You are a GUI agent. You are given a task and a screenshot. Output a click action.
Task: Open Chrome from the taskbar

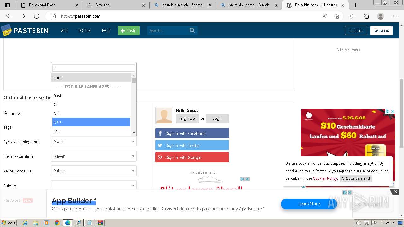(57, 223)
